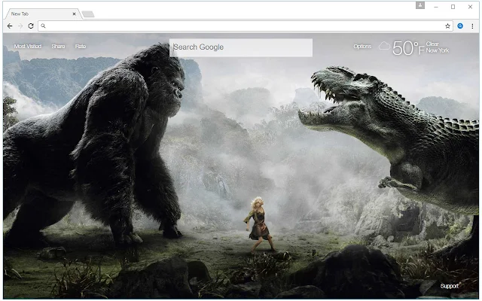Click the Share link
Image resolution: width=482 pixels, height=301 pixels.
[59, 47]
